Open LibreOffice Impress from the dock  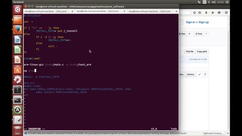[17, 60]
